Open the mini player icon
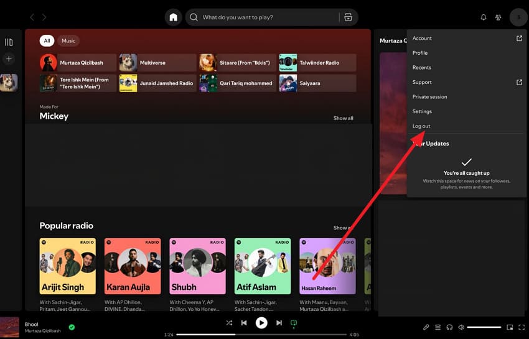Viewport: 529px width, 339px height. (x=510, y=327)
